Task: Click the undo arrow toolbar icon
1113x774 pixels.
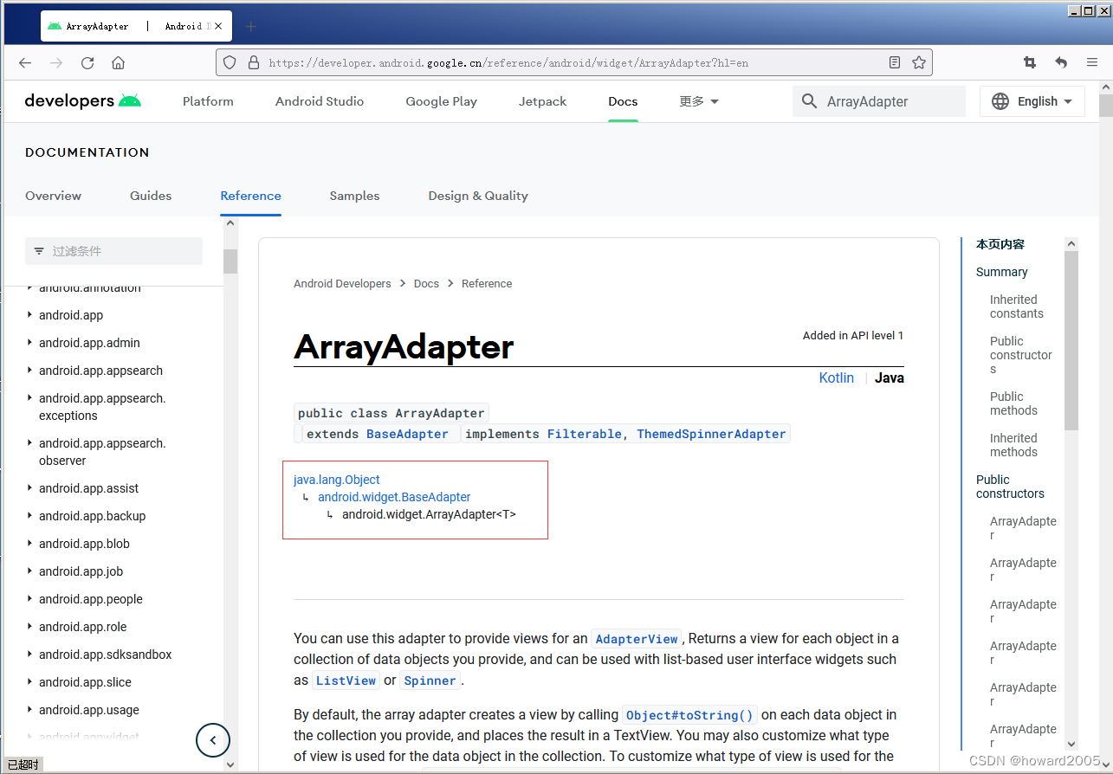Action: [1061, 62]
